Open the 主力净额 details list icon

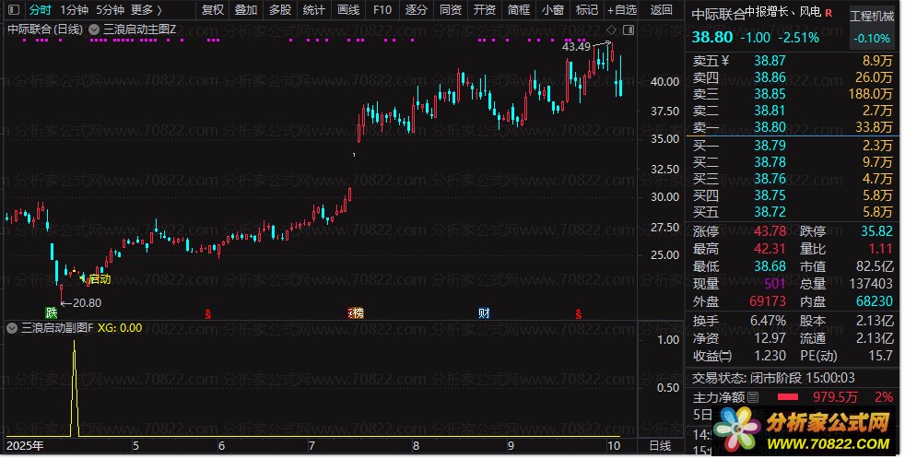(x=753, y=397)
